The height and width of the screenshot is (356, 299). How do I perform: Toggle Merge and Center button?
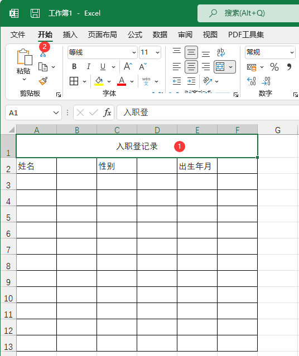(x=220, y=67)
